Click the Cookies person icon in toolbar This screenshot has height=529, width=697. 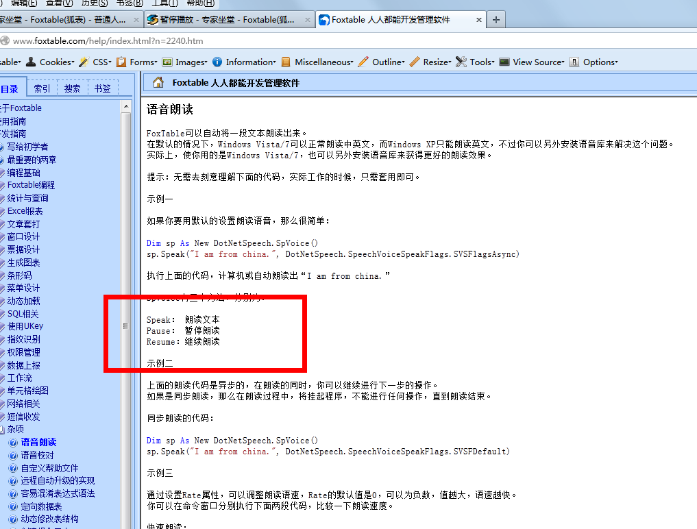(x=31, y=62)
